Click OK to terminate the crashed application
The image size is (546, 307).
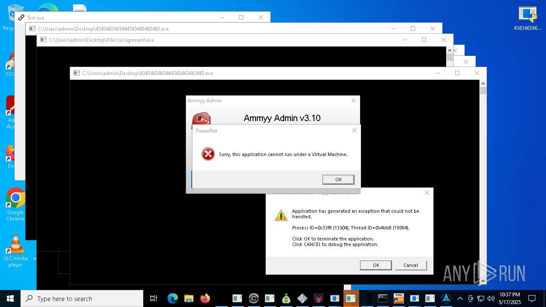click(x=376, y=265)
